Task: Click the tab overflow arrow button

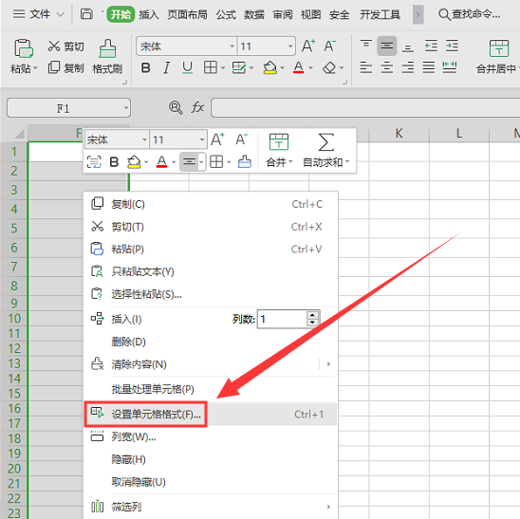Action: click(418, 14)
